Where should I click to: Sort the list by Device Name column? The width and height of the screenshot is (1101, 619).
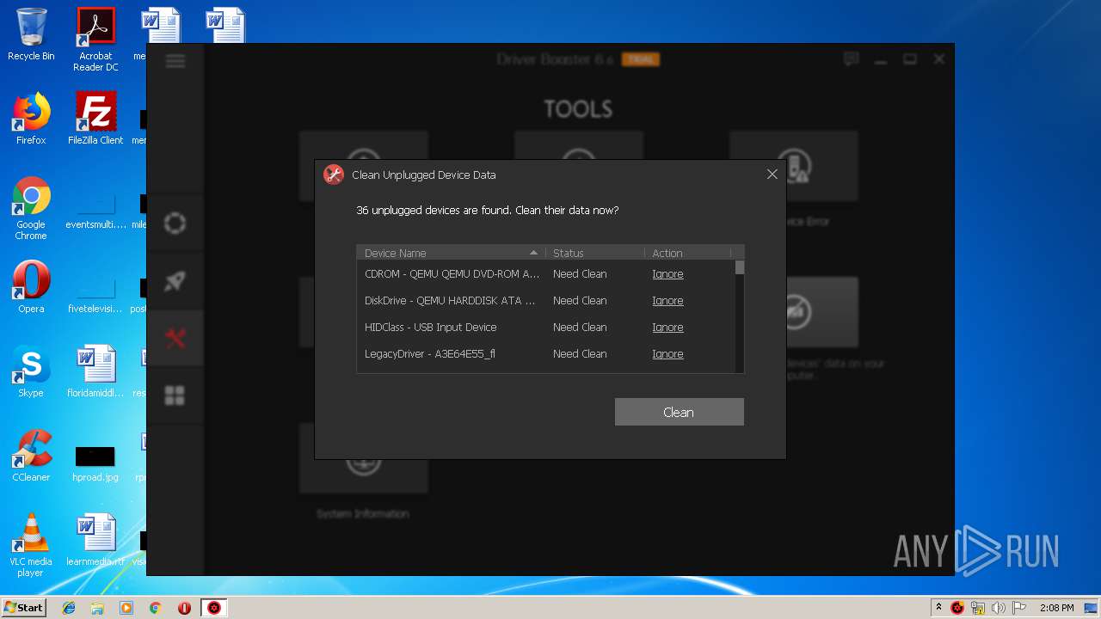(451, 253)
